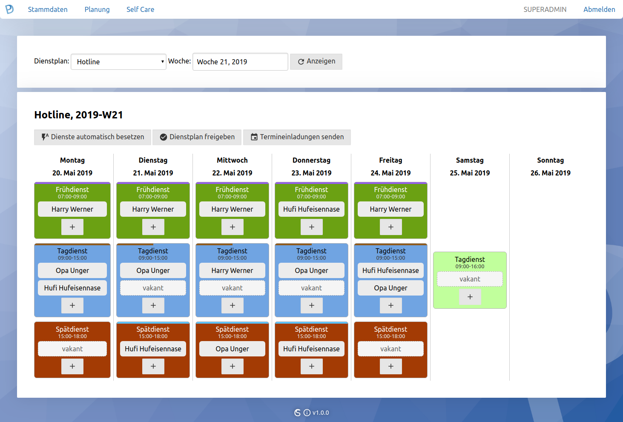Screen dimensions: 623x422
Task: Select Hufi Hufeisennase in Monday Tagdienst
Action: [72, 288]
